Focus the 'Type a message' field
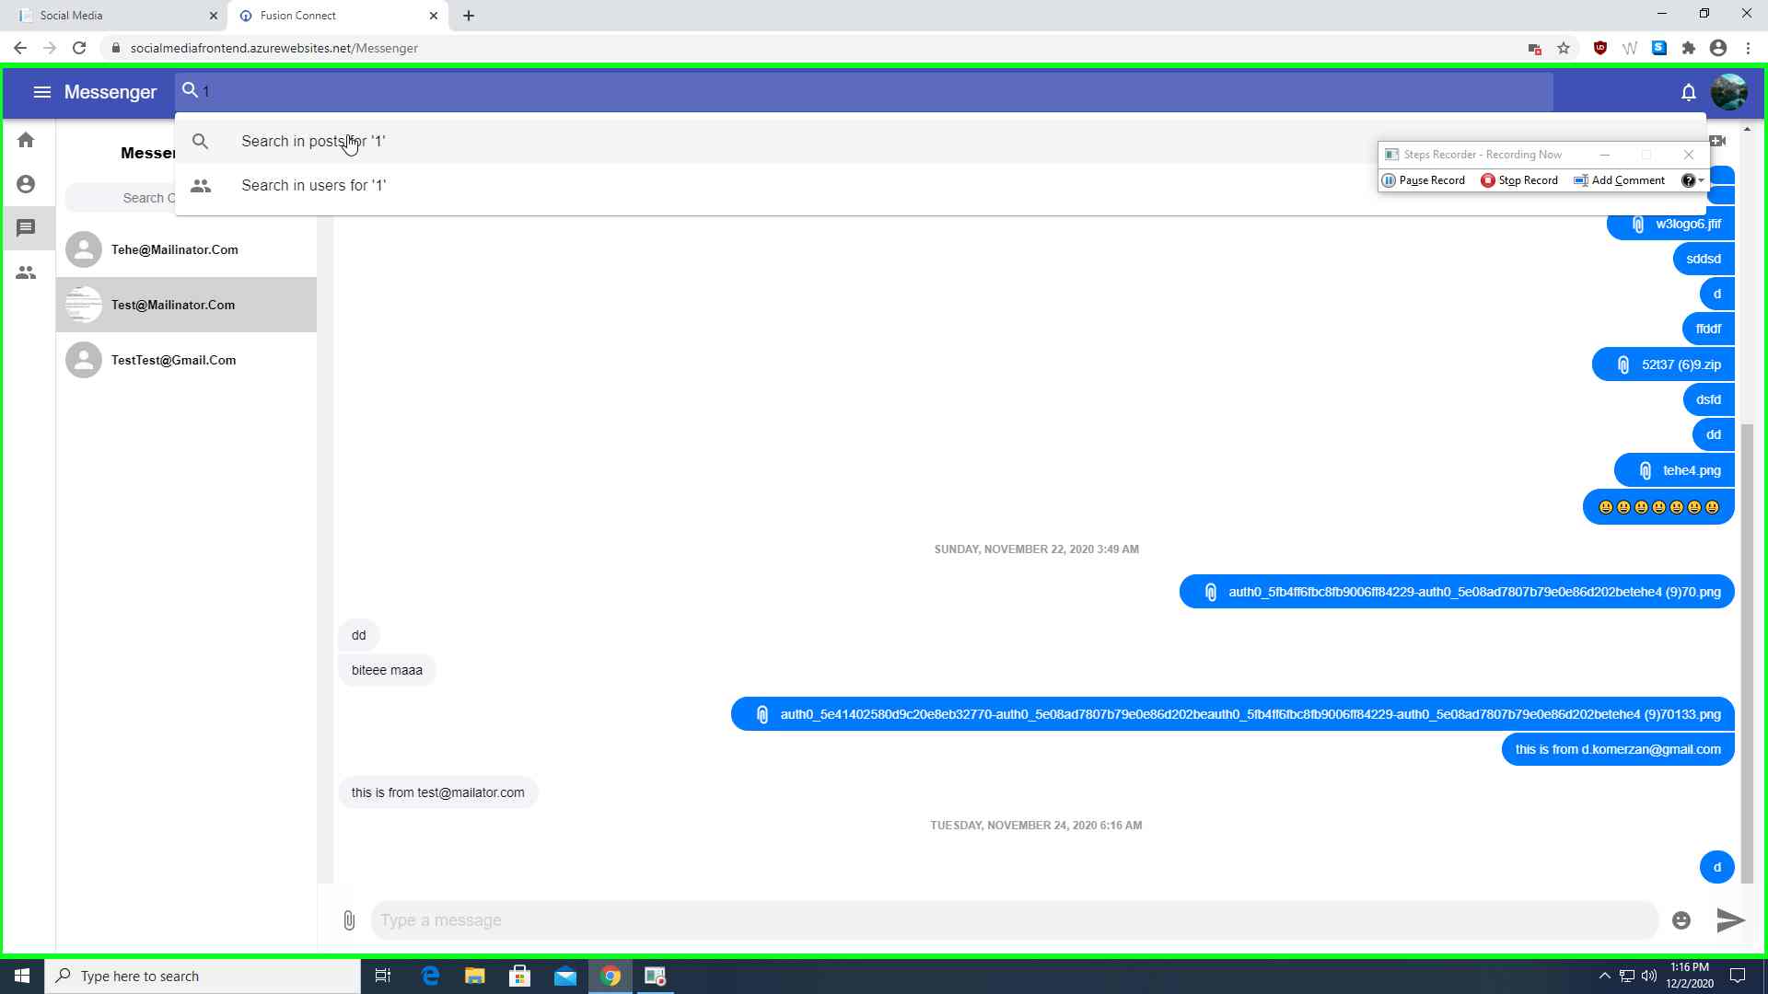The width and height of the screenshot is (1768, 994). (1014, 920)
